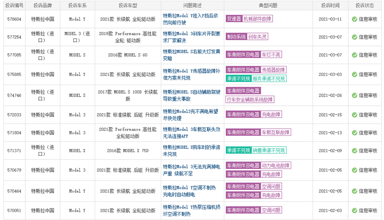This screenshot has height=220, width=384.
Task: Click green check icon for complaint 577254
Action: [354, 37]
